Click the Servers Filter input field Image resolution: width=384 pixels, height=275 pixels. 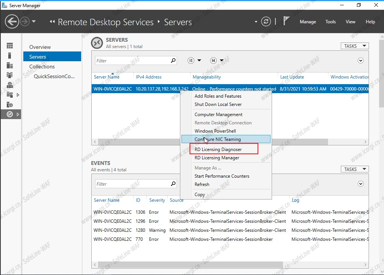[x=132, y=60]
